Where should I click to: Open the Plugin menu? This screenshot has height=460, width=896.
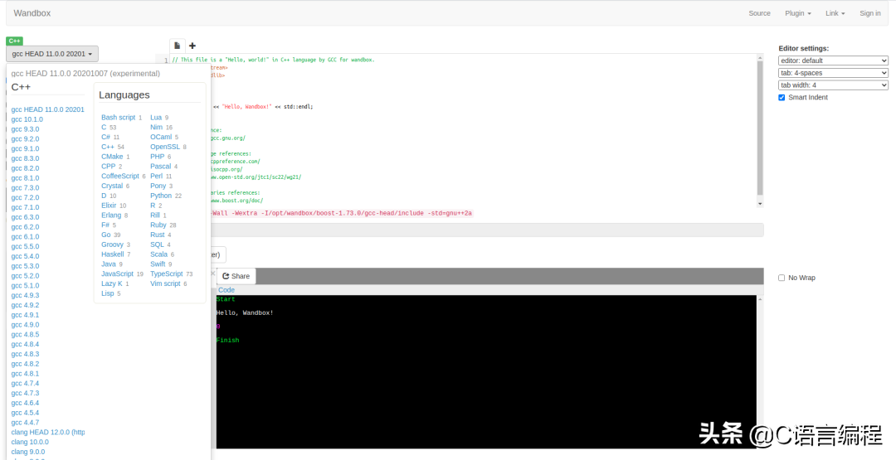pyautogui.click(x=798, y=13)
